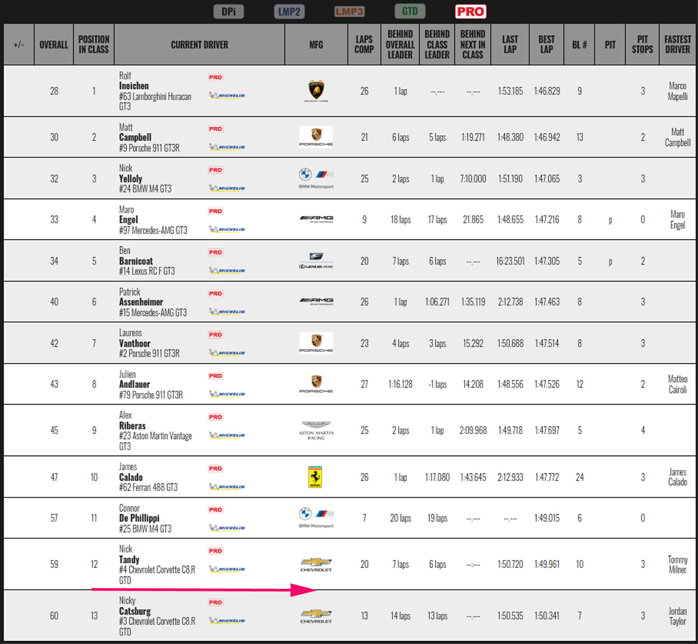Sort by the Best Lap column header
This screenshot has width=698, height=644.
coord(546,44)
